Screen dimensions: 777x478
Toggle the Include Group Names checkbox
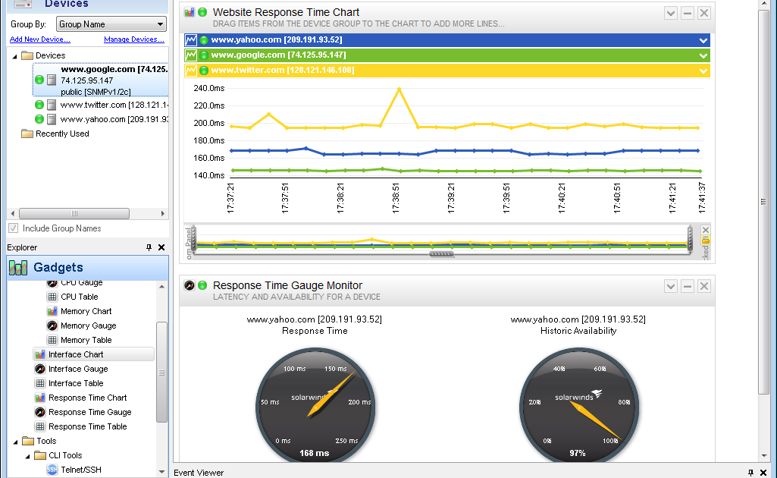coord(14,228)
